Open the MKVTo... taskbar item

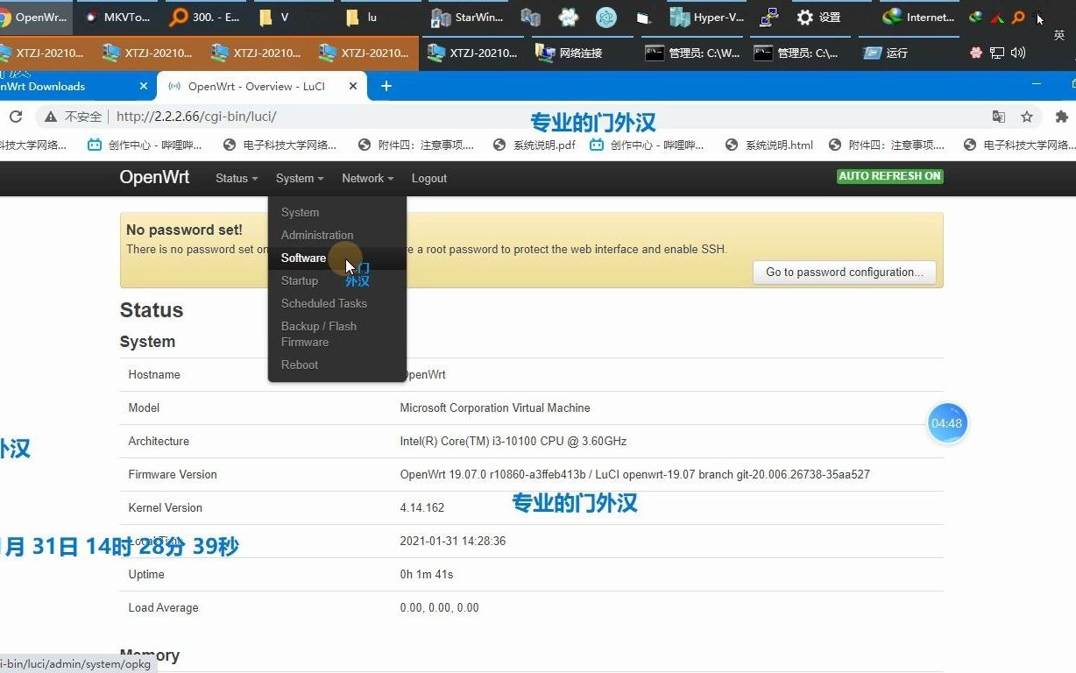[117, 18]
